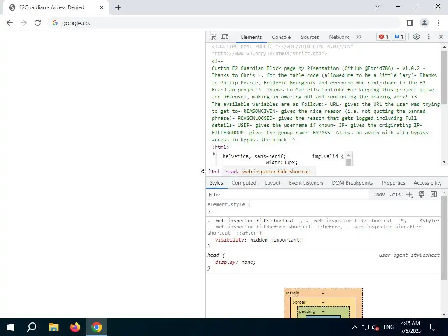The height and width of the screenshot is (336, 448).
Task: Switch to the Console tab
Action: [281, 37]
